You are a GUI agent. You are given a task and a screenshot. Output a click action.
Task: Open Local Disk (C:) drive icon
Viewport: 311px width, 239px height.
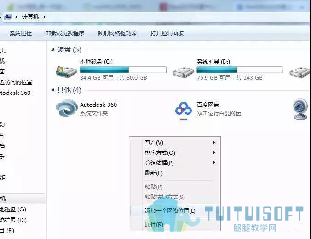pos(66,72)
